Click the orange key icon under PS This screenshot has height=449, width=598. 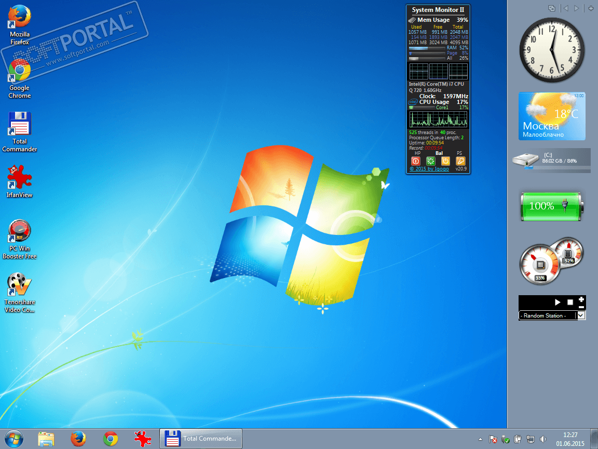[460, 161]
